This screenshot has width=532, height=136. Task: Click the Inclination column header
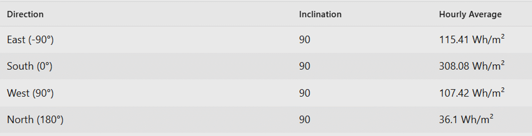click(x=320, y=14)
